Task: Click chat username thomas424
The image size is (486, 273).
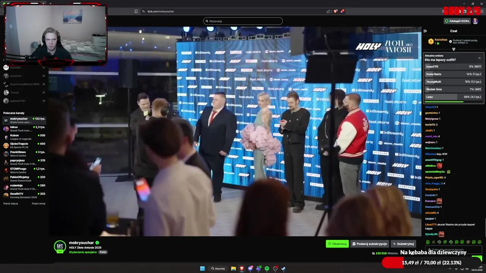Action: point(432,207)
